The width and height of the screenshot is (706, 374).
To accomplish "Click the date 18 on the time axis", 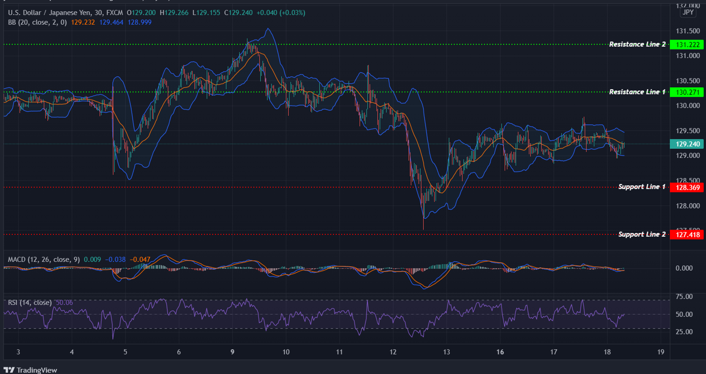I will pos(607,352).
